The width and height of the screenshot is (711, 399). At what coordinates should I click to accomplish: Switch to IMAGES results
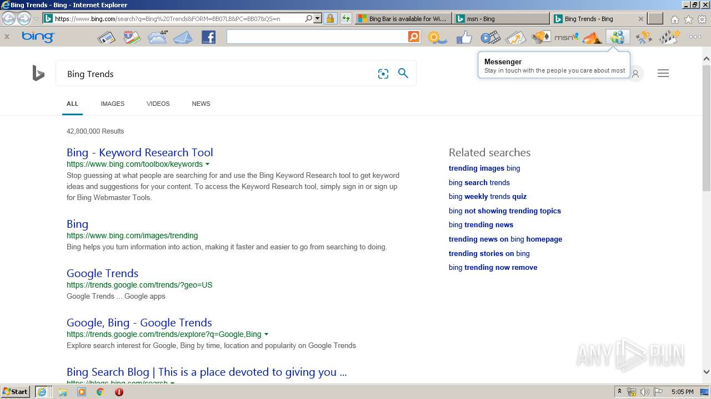click(x=112, y=104)
